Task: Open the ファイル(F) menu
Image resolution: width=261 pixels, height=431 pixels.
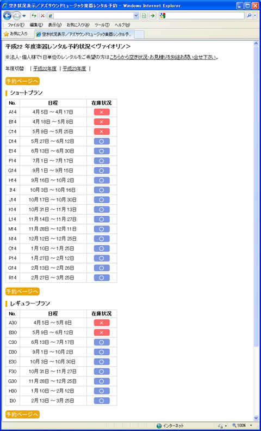Action: tap(16, 25)
